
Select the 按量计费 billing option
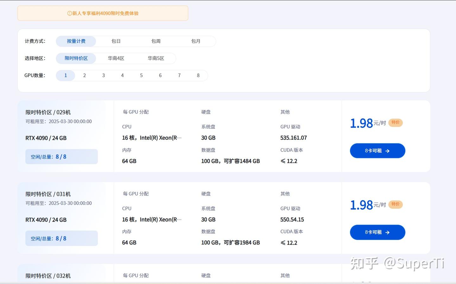76,41
